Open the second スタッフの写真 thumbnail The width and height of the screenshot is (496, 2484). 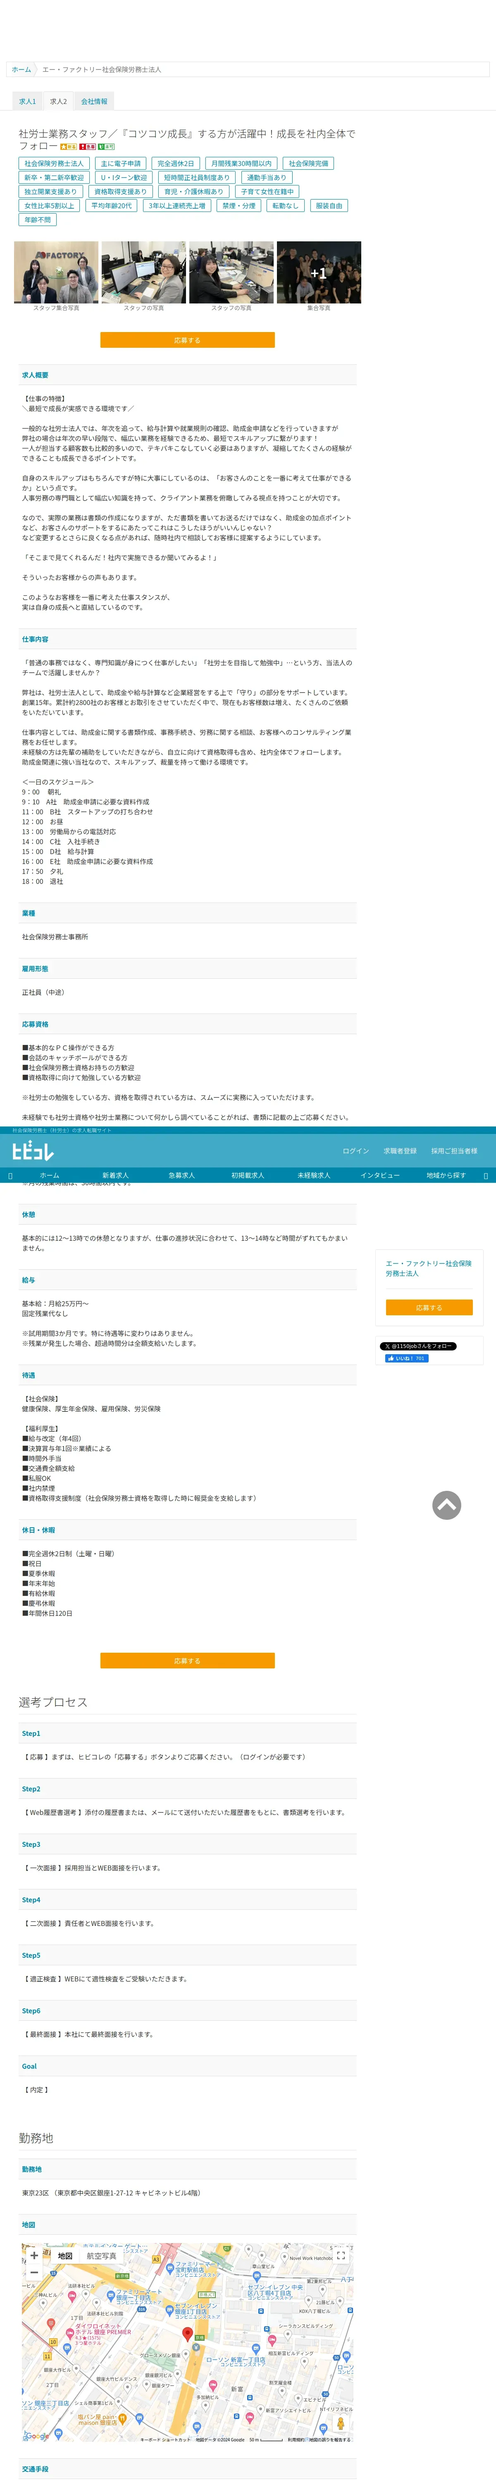coord(143,272)
